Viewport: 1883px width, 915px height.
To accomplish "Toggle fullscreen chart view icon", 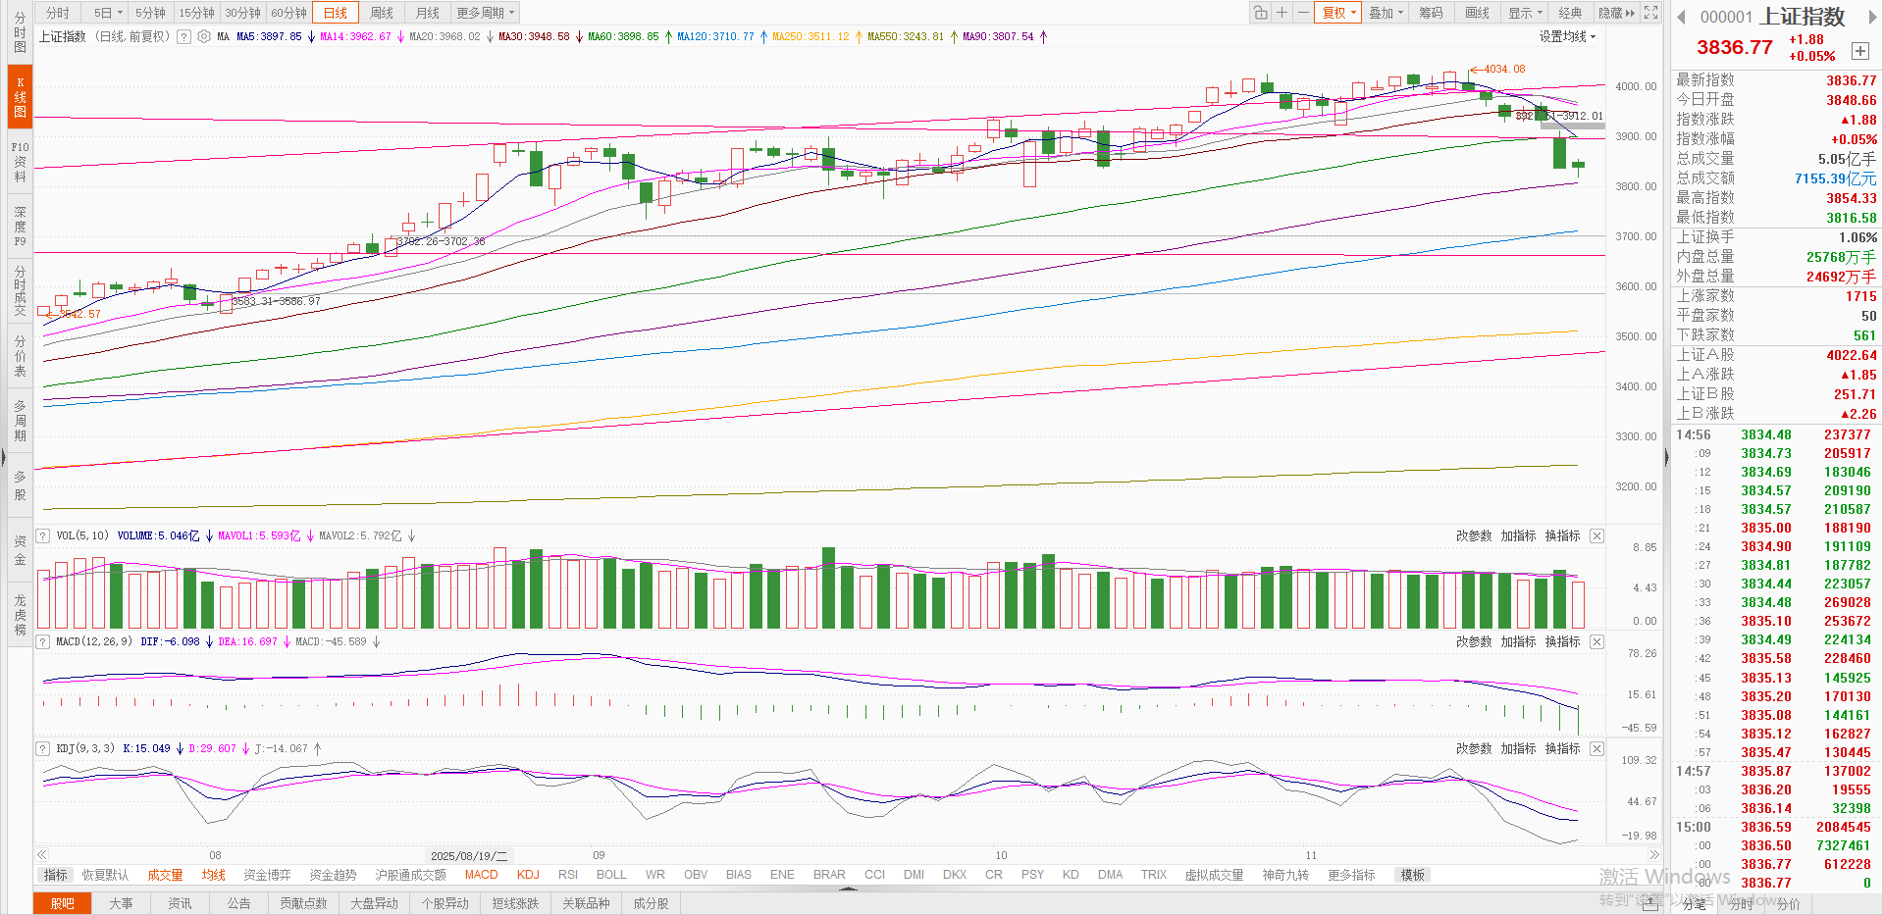I will (x=1651, y=13).
